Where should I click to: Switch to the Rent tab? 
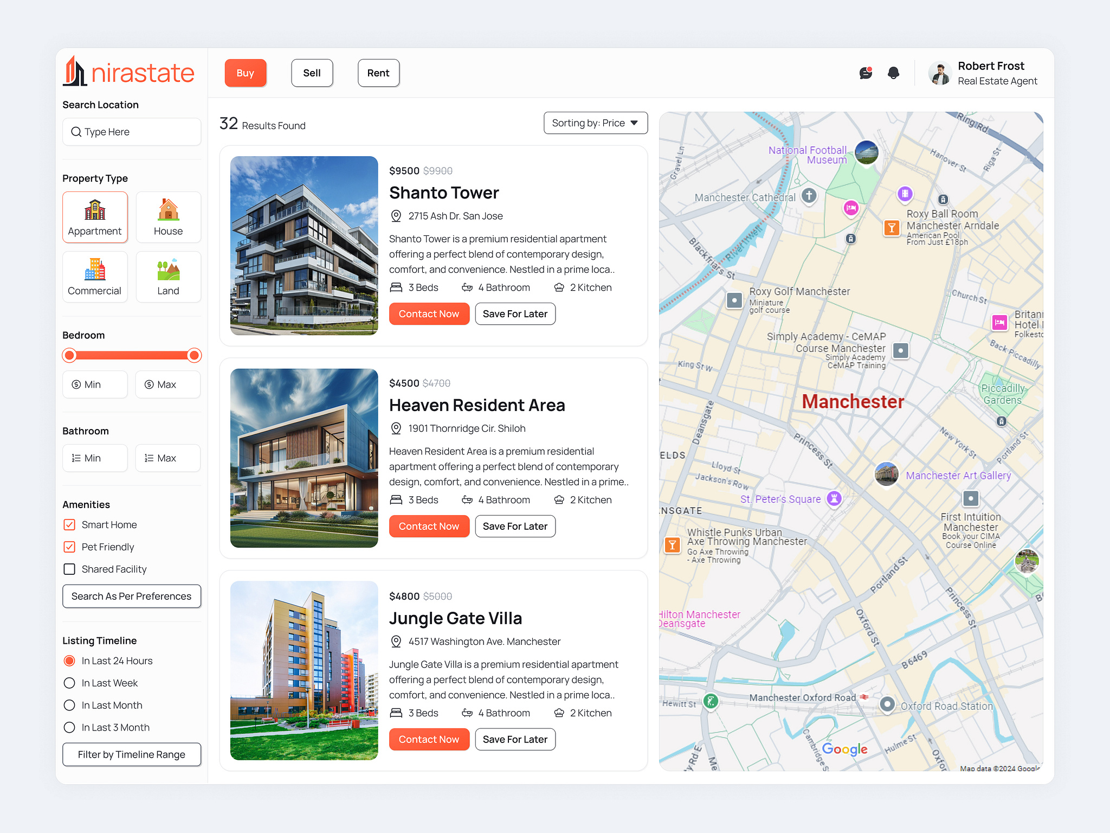click(x=378, y=73)
